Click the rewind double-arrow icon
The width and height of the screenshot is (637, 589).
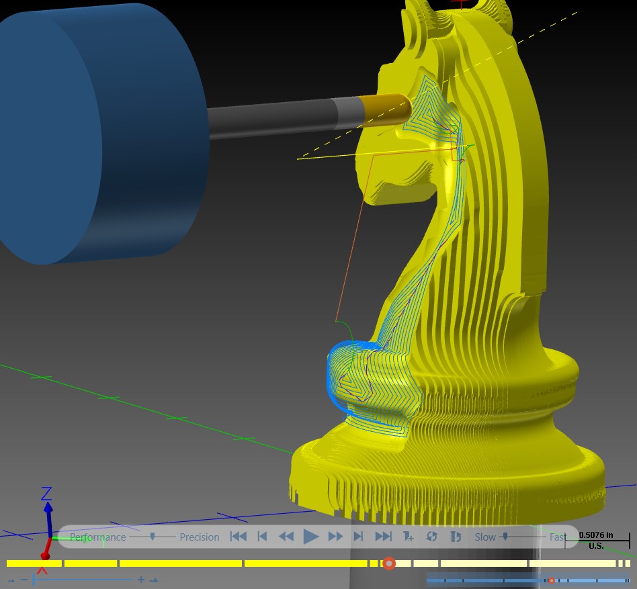point(286,537)
